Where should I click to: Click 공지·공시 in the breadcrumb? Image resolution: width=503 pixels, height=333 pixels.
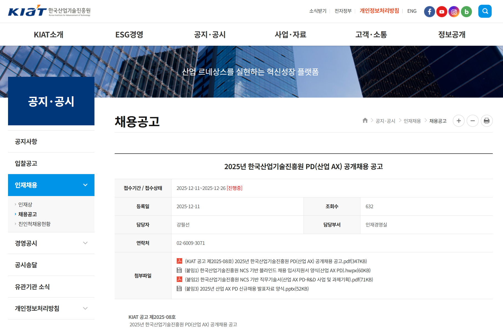pos(385,121)
